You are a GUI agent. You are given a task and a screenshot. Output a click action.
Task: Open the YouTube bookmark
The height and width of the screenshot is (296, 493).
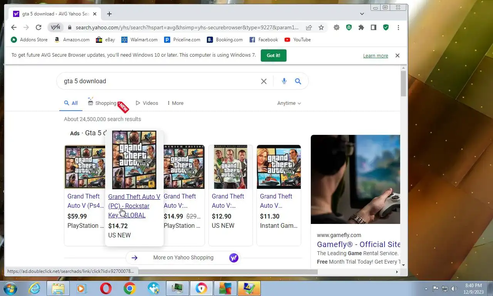298,40
